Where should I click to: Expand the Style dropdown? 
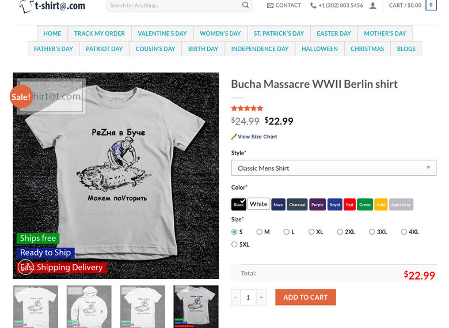(334, 168)
